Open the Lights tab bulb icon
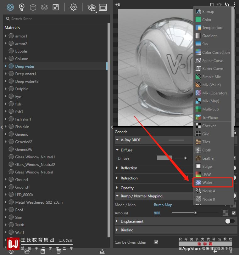 [22, 7]
